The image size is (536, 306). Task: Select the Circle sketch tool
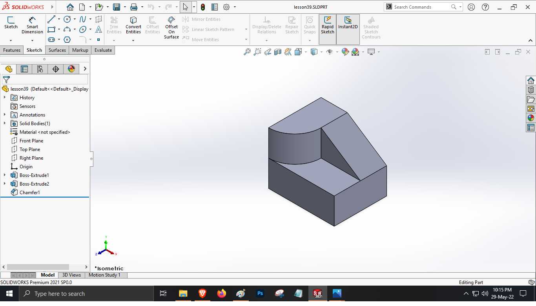click(x=67, y=19)
